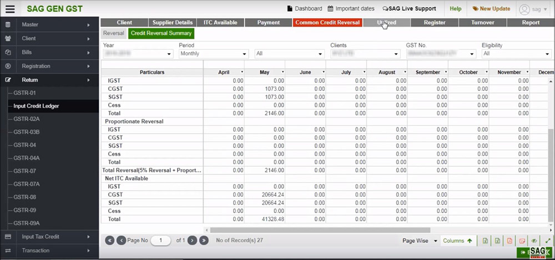Go to next page arrow in pagination
The width and height of the screenshot is (555, 260).
click(192, 241)
